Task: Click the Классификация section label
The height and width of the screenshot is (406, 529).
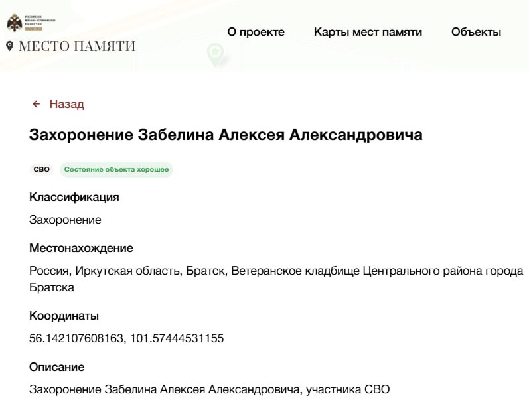Action: (74, 197)
